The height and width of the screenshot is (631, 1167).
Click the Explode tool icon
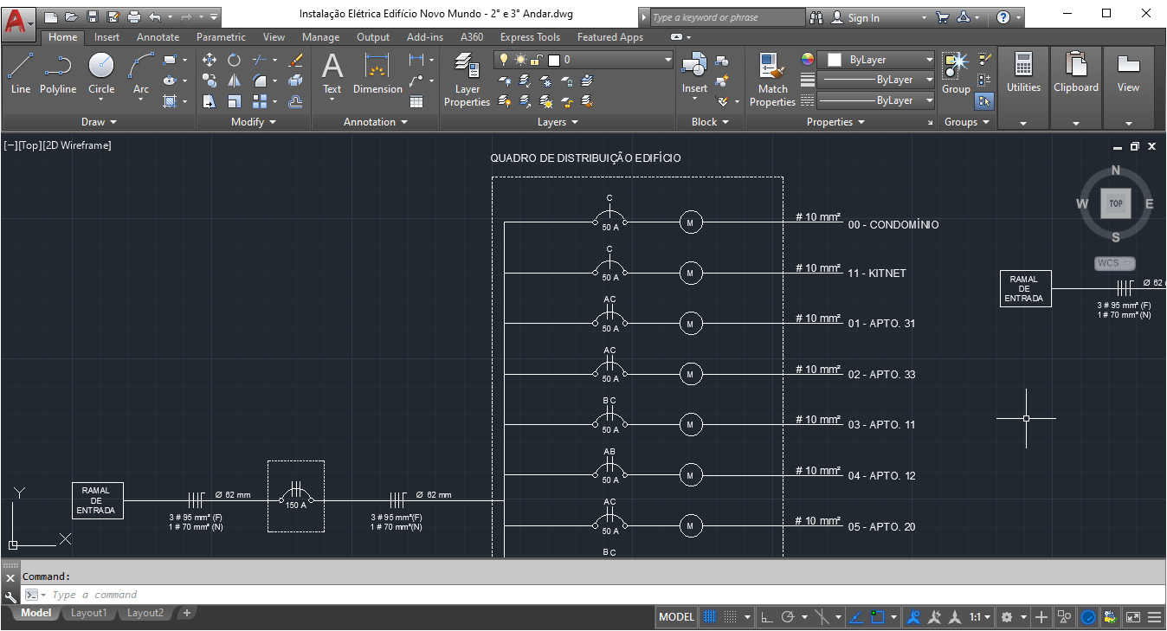(x=295, y=80)
